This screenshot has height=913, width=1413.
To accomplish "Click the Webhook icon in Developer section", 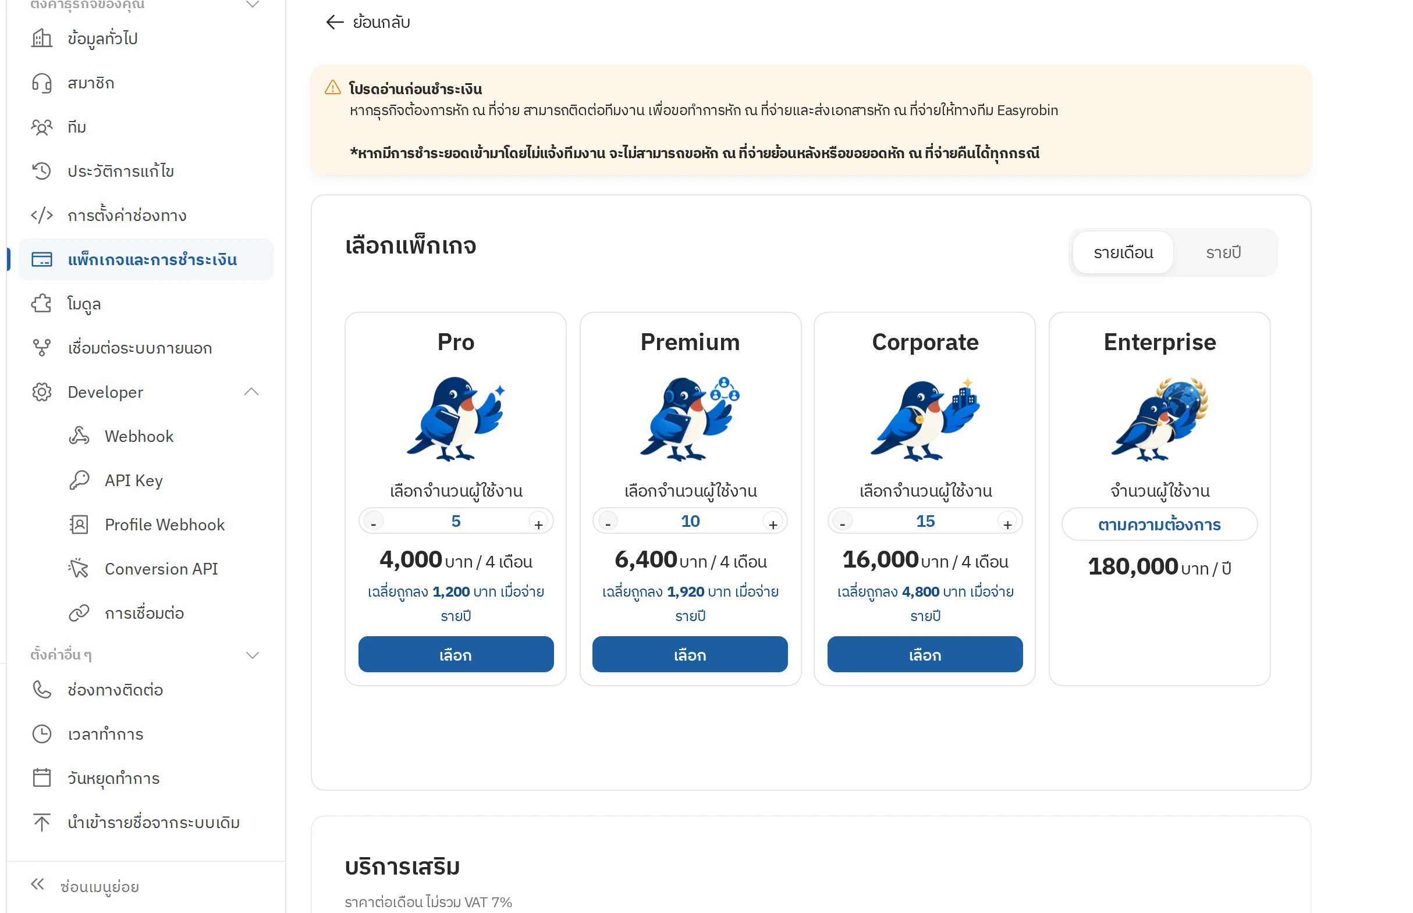I will coord(79,436).
